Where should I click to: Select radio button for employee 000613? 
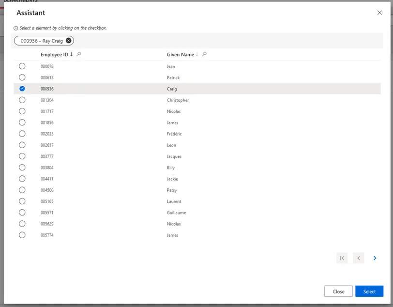pyautogui.click(x=22, y=77)
